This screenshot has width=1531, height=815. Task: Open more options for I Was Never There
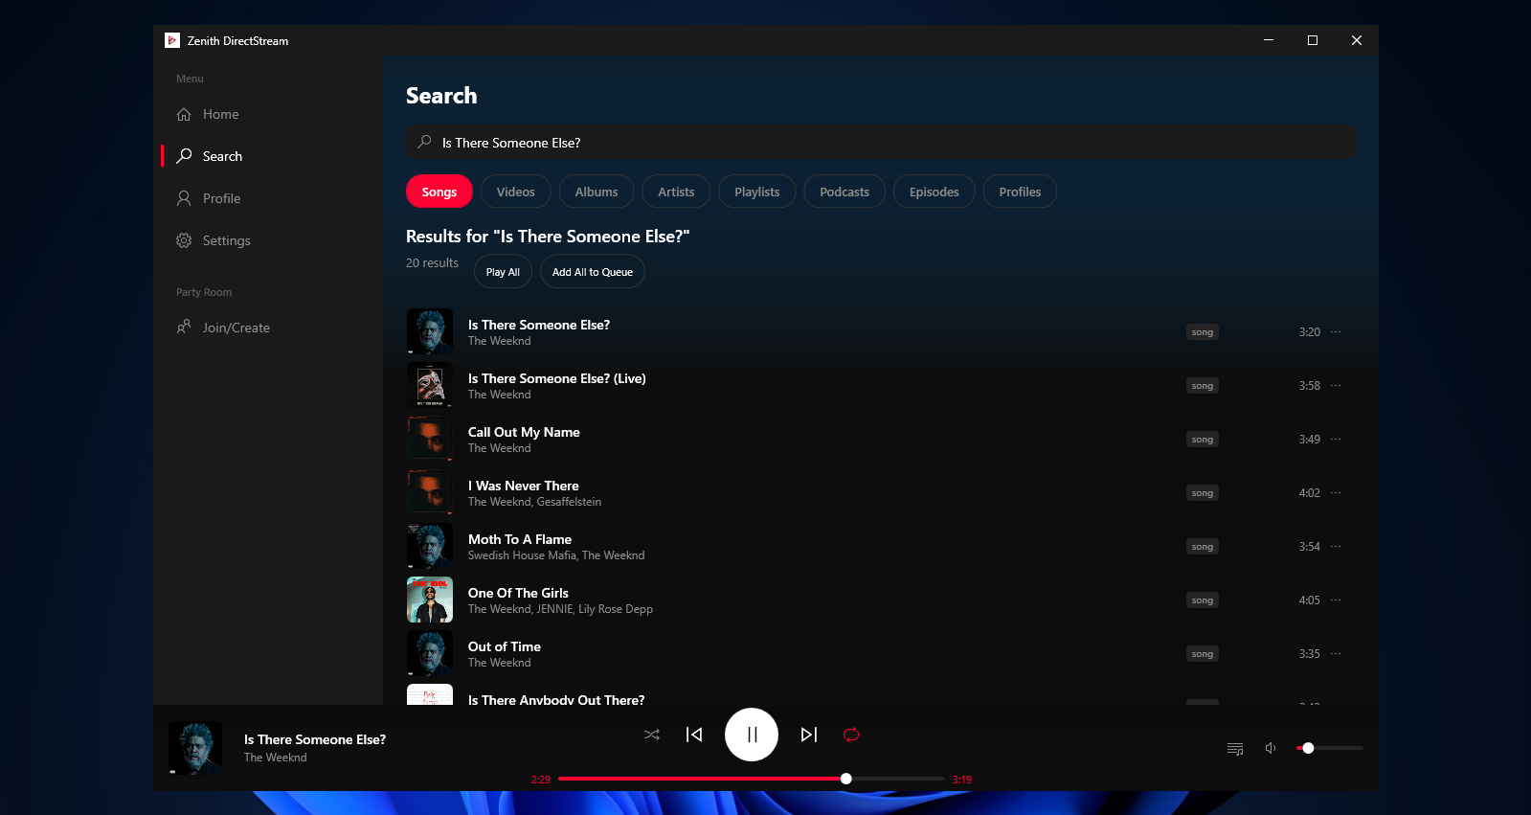pos(1336,492)
